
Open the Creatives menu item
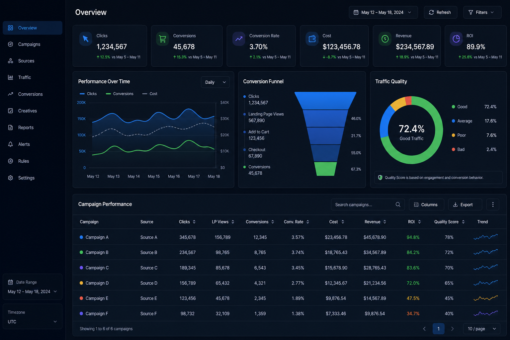click(33, 111)
